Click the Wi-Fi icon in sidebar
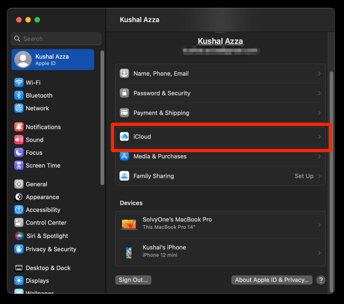The width and height of the screenshot is (344, 304). [x=19, y=82]
